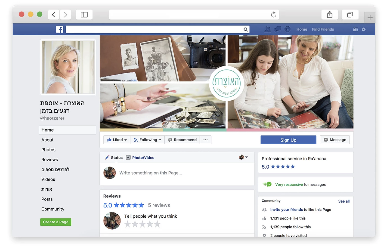Open About in page sidebar

[47, 140]
